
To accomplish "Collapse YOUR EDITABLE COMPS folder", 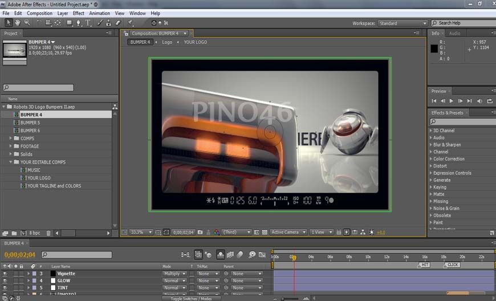I will click(10, 162).
